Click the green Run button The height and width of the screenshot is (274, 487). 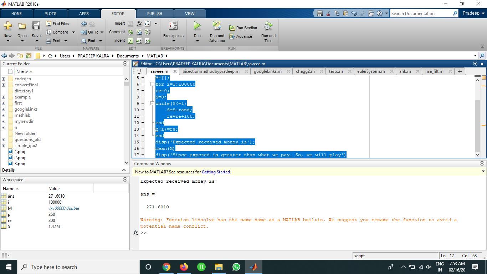[x=197, y=26]
